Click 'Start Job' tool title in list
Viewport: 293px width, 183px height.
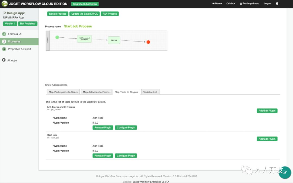(x=52, y=135)
